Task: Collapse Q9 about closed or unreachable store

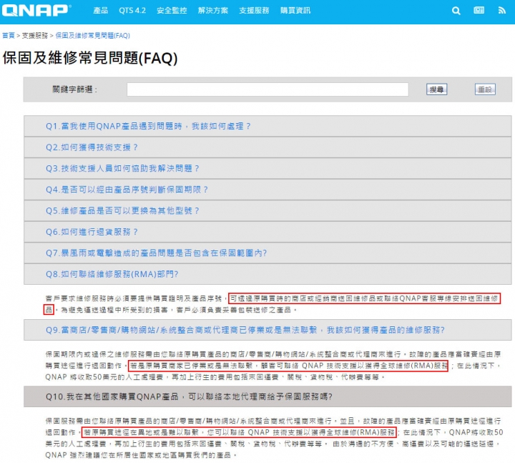Action: [268, 330]
